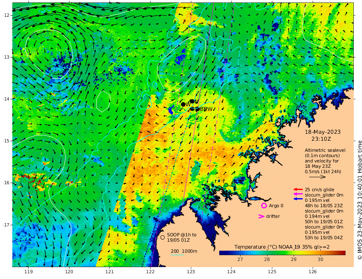
Task: Click the longitude axis label 120
Action: 69,272
